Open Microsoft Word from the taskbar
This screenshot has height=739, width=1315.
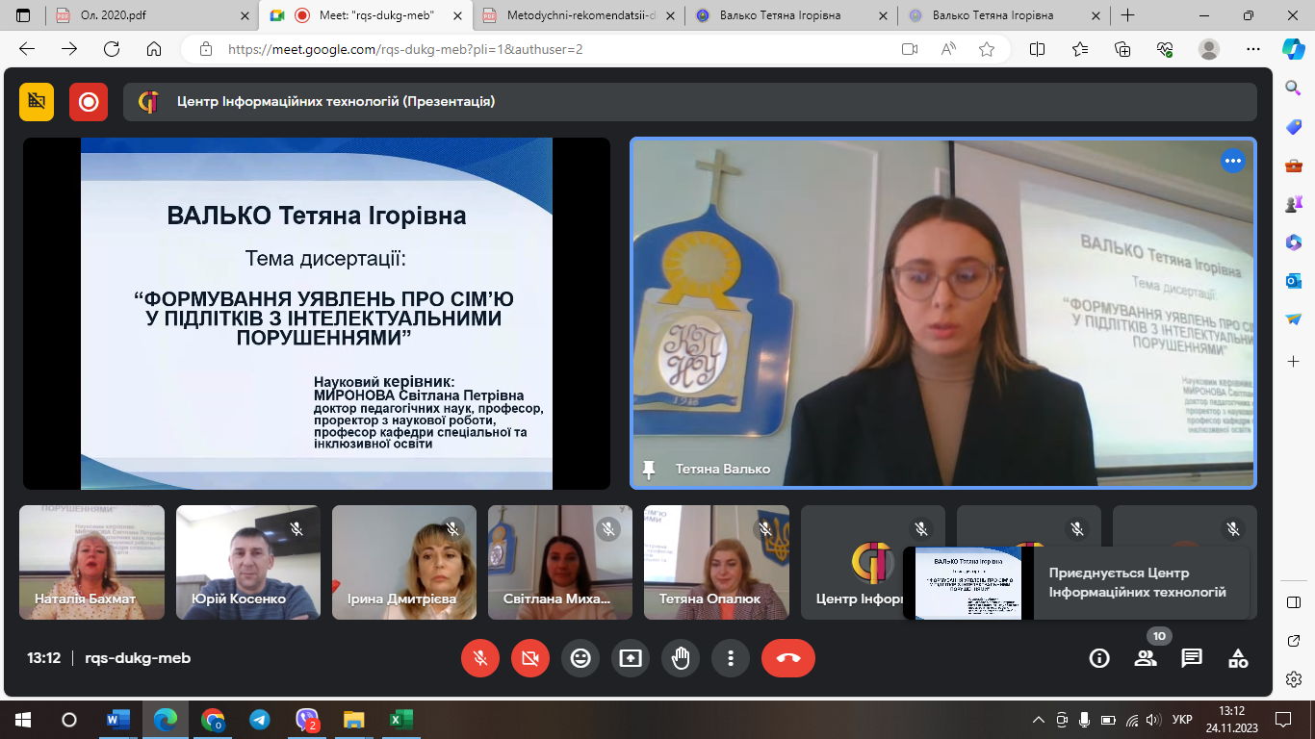118,719
